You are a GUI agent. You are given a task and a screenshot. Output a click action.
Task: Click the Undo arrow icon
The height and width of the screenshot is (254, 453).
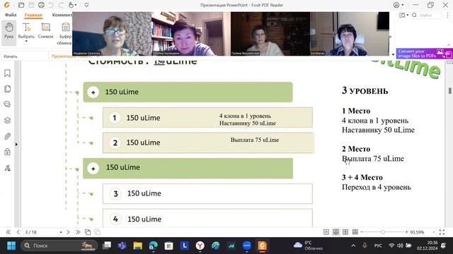coord(51,5)
